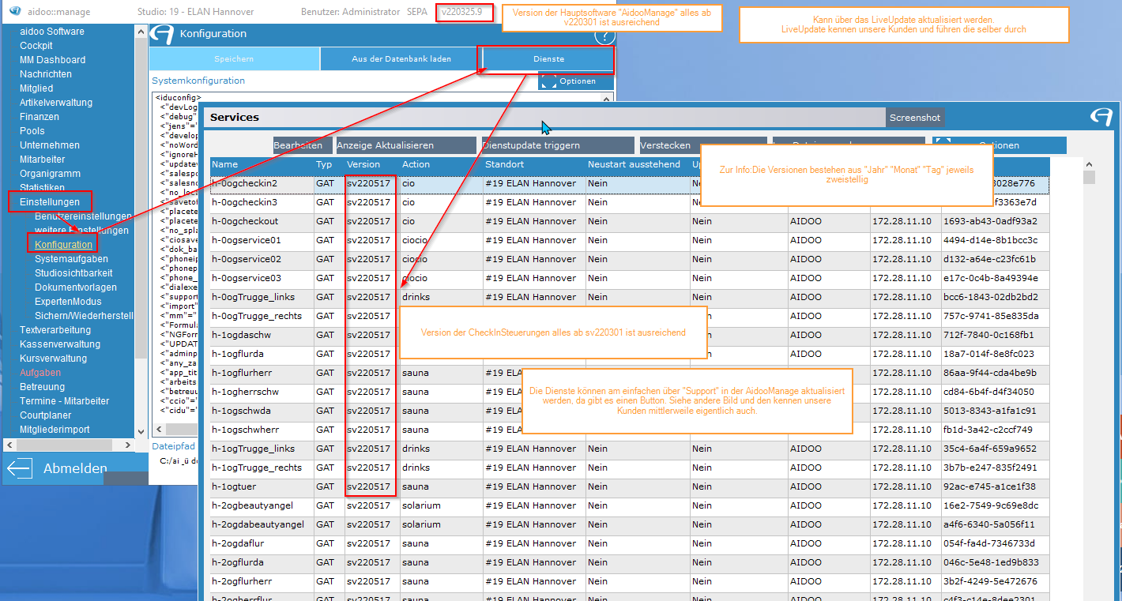Click the Version column header
Screen dimensions: 1122x601
click(372, 164)
